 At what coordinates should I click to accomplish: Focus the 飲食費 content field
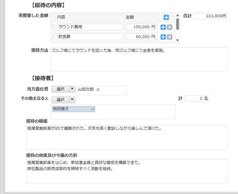(90, 37)
